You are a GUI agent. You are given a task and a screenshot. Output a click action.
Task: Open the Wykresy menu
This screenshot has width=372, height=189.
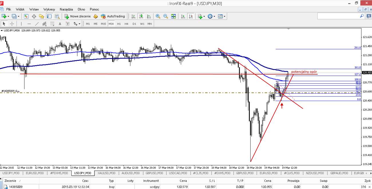pos(49,9)
